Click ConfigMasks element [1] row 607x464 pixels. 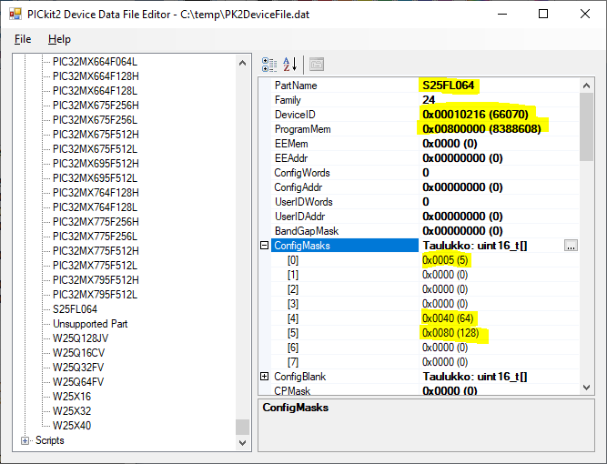(425, 275)
